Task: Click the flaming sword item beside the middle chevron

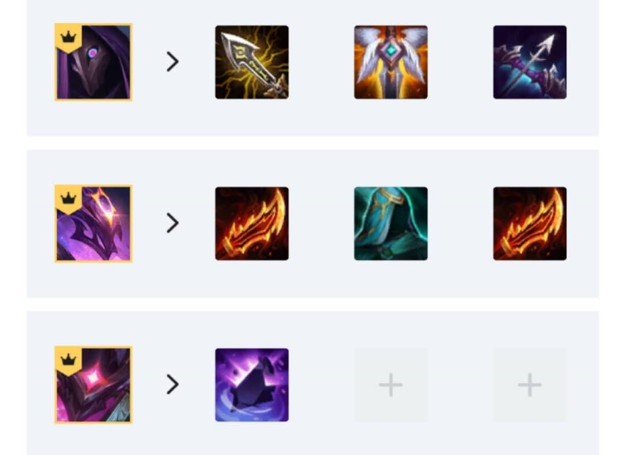Action: click(x=252, y=223)
